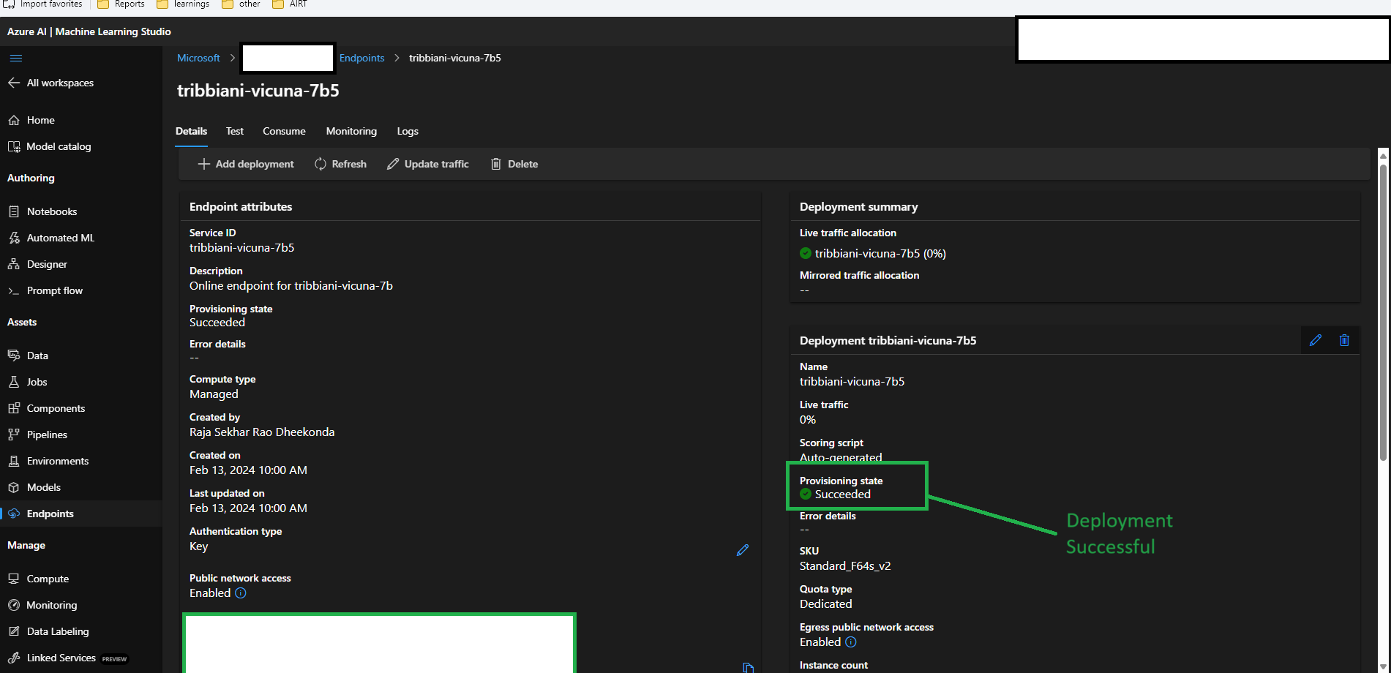Expand the Microsoft breadcrumb
Viewport: 1391px width, 673px height.
click(233, 58)
